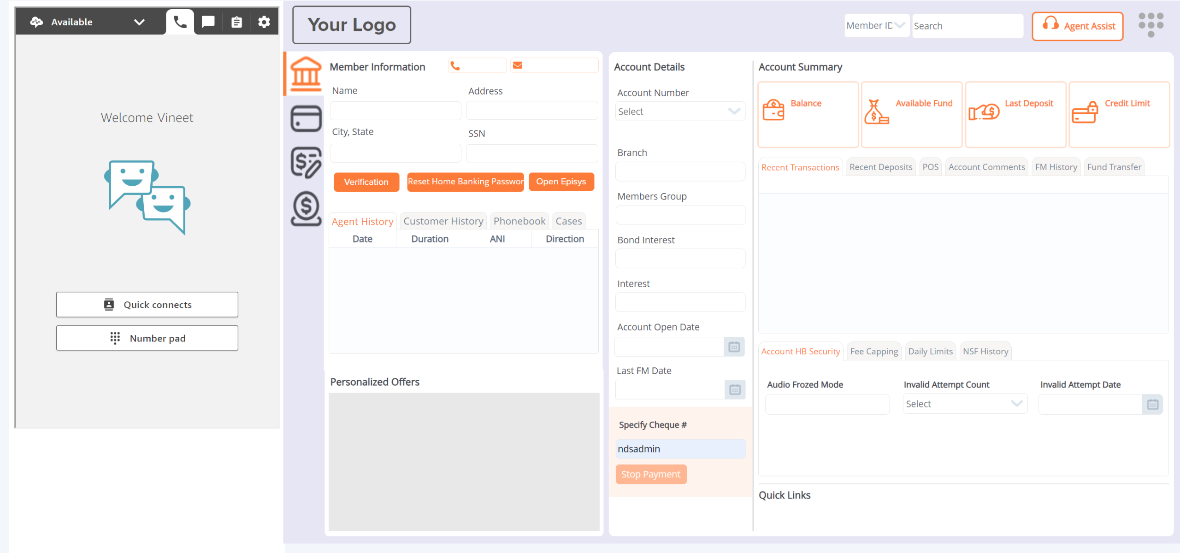Open the Member ID search type dropdown
Screen dimensions: 1180x553
click(x=877, y=26)
